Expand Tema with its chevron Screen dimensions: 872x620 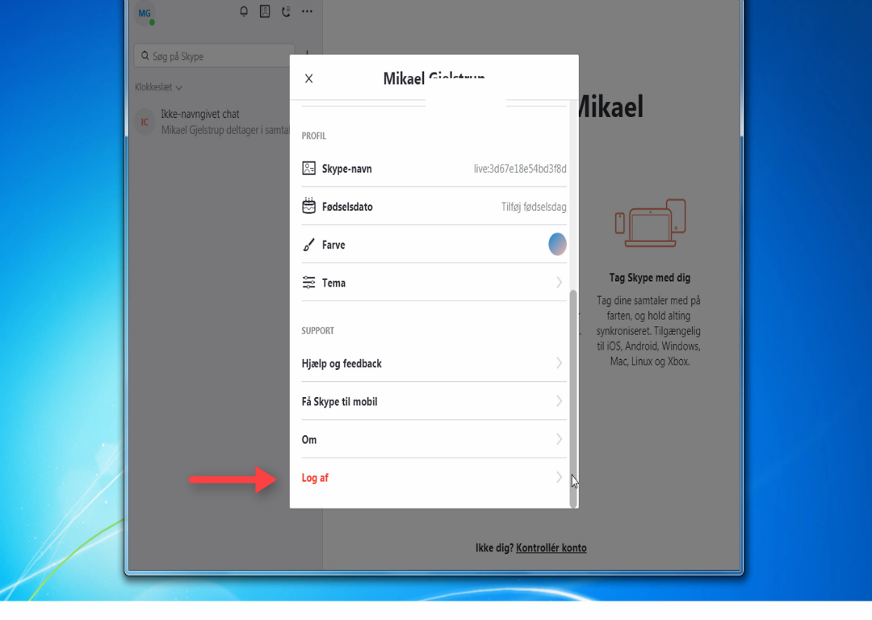559,283
